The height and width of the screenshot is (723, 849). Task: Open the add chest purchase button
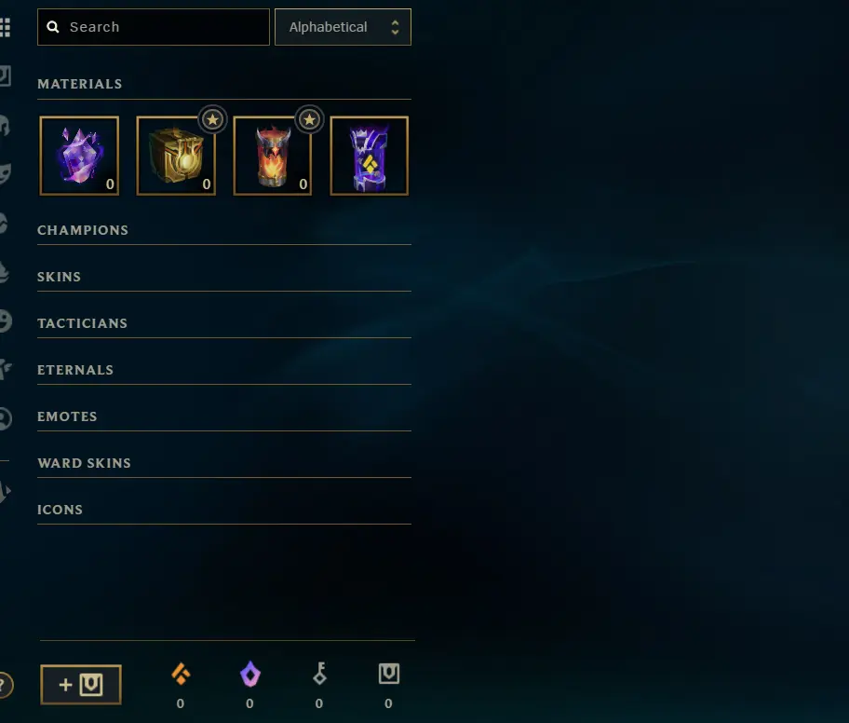tap(81, 685)
